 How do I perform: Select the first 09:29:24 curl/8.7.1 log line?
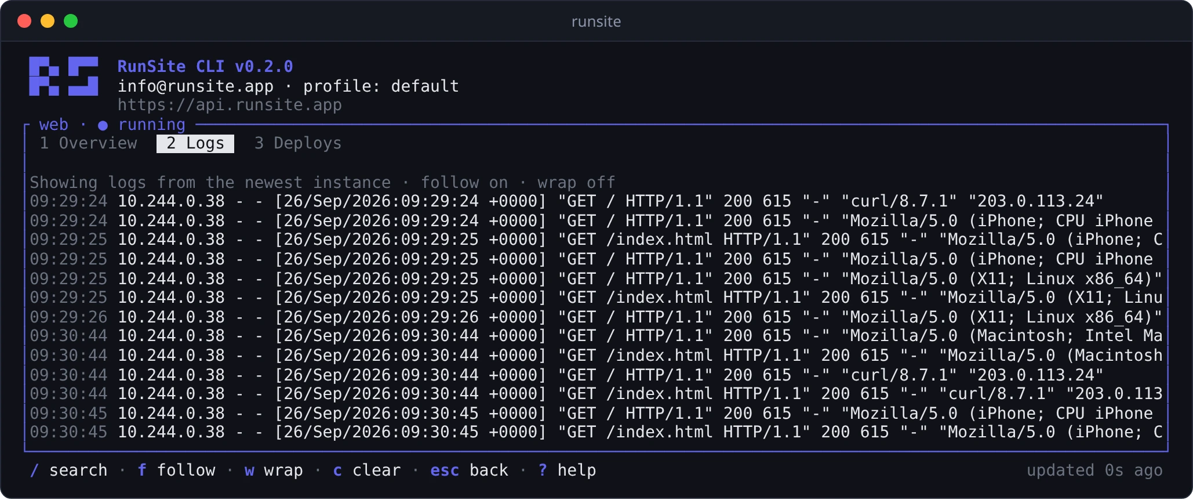click(566, 201)
